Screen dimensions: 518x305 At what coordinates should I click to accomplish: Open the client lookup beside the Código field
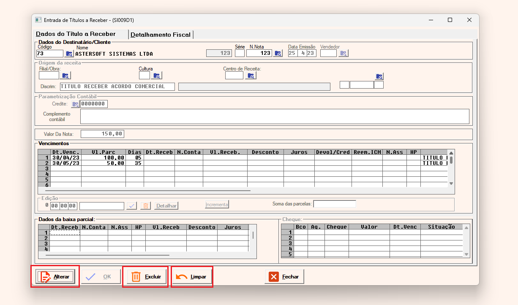click(x=69, y=54)
